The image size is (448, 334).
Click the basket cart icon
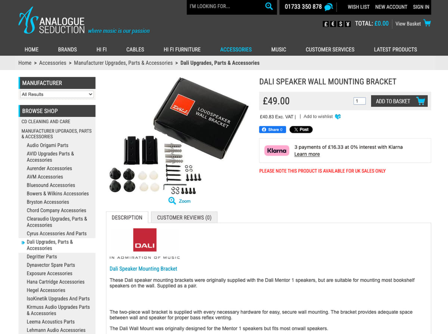[x=427, y=23]
